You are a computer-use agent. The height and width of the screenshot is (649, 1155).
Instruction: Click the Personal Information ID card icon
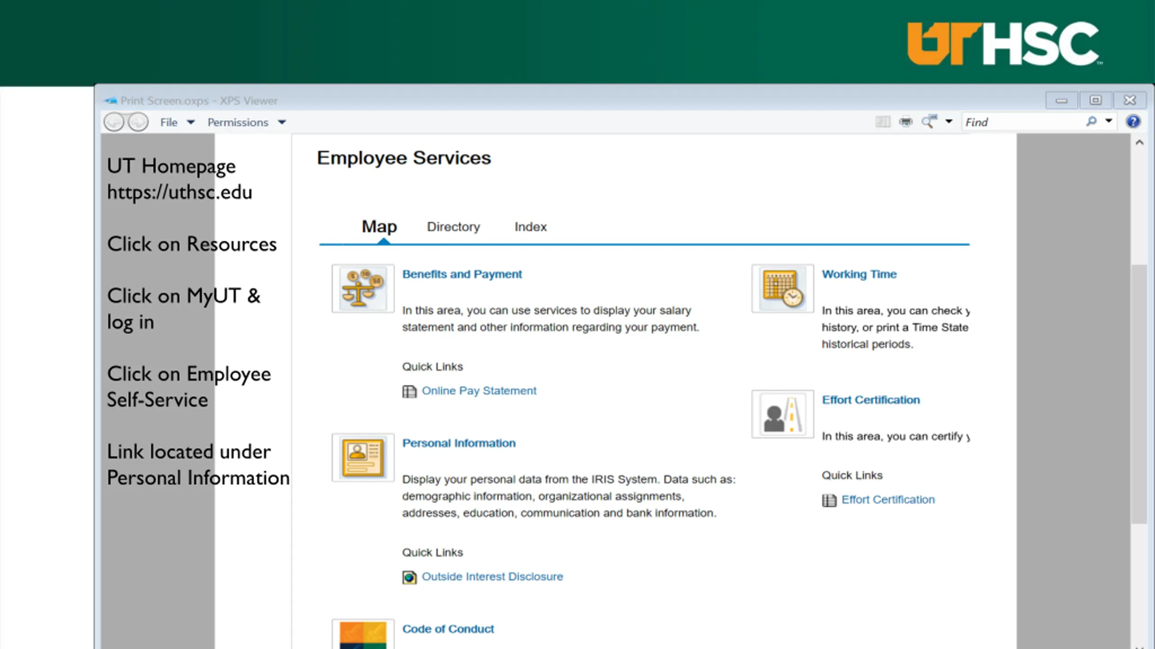click(363, 458)
